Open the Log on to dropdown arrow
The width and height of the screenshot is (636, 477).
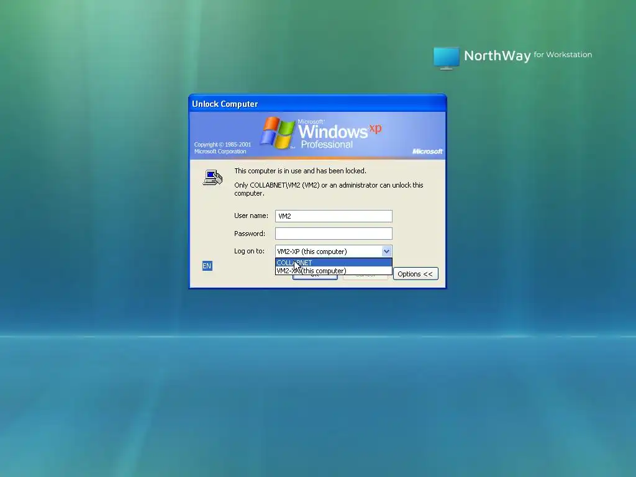click(x=386, y=251)
